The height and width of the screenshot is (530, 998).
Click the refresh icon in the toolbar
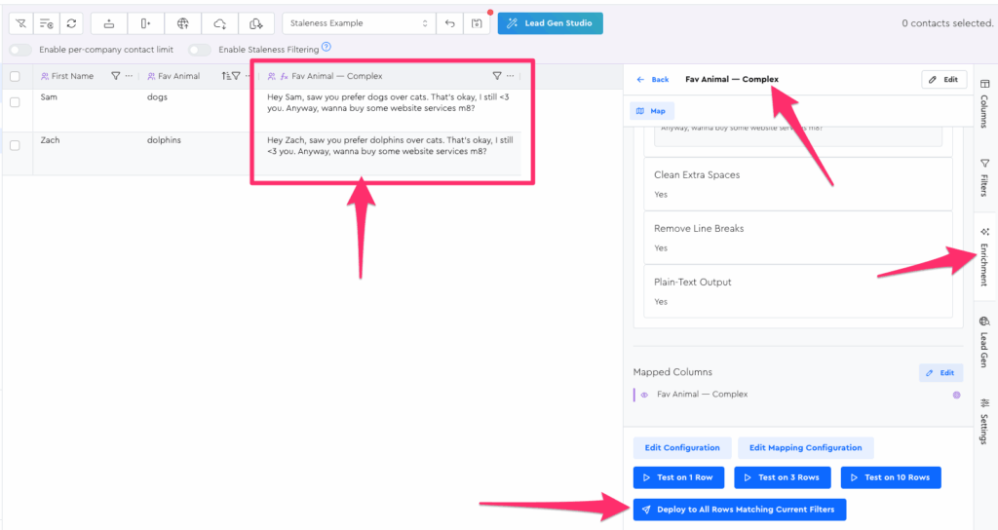(x=71, y=23)
